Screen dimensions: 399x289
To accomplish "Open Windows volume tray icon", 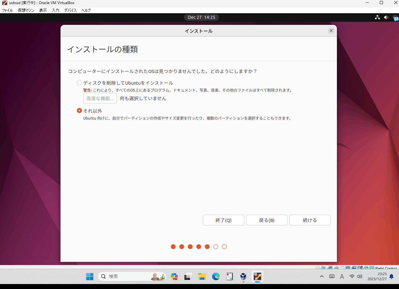I will [x=360, y=276].
